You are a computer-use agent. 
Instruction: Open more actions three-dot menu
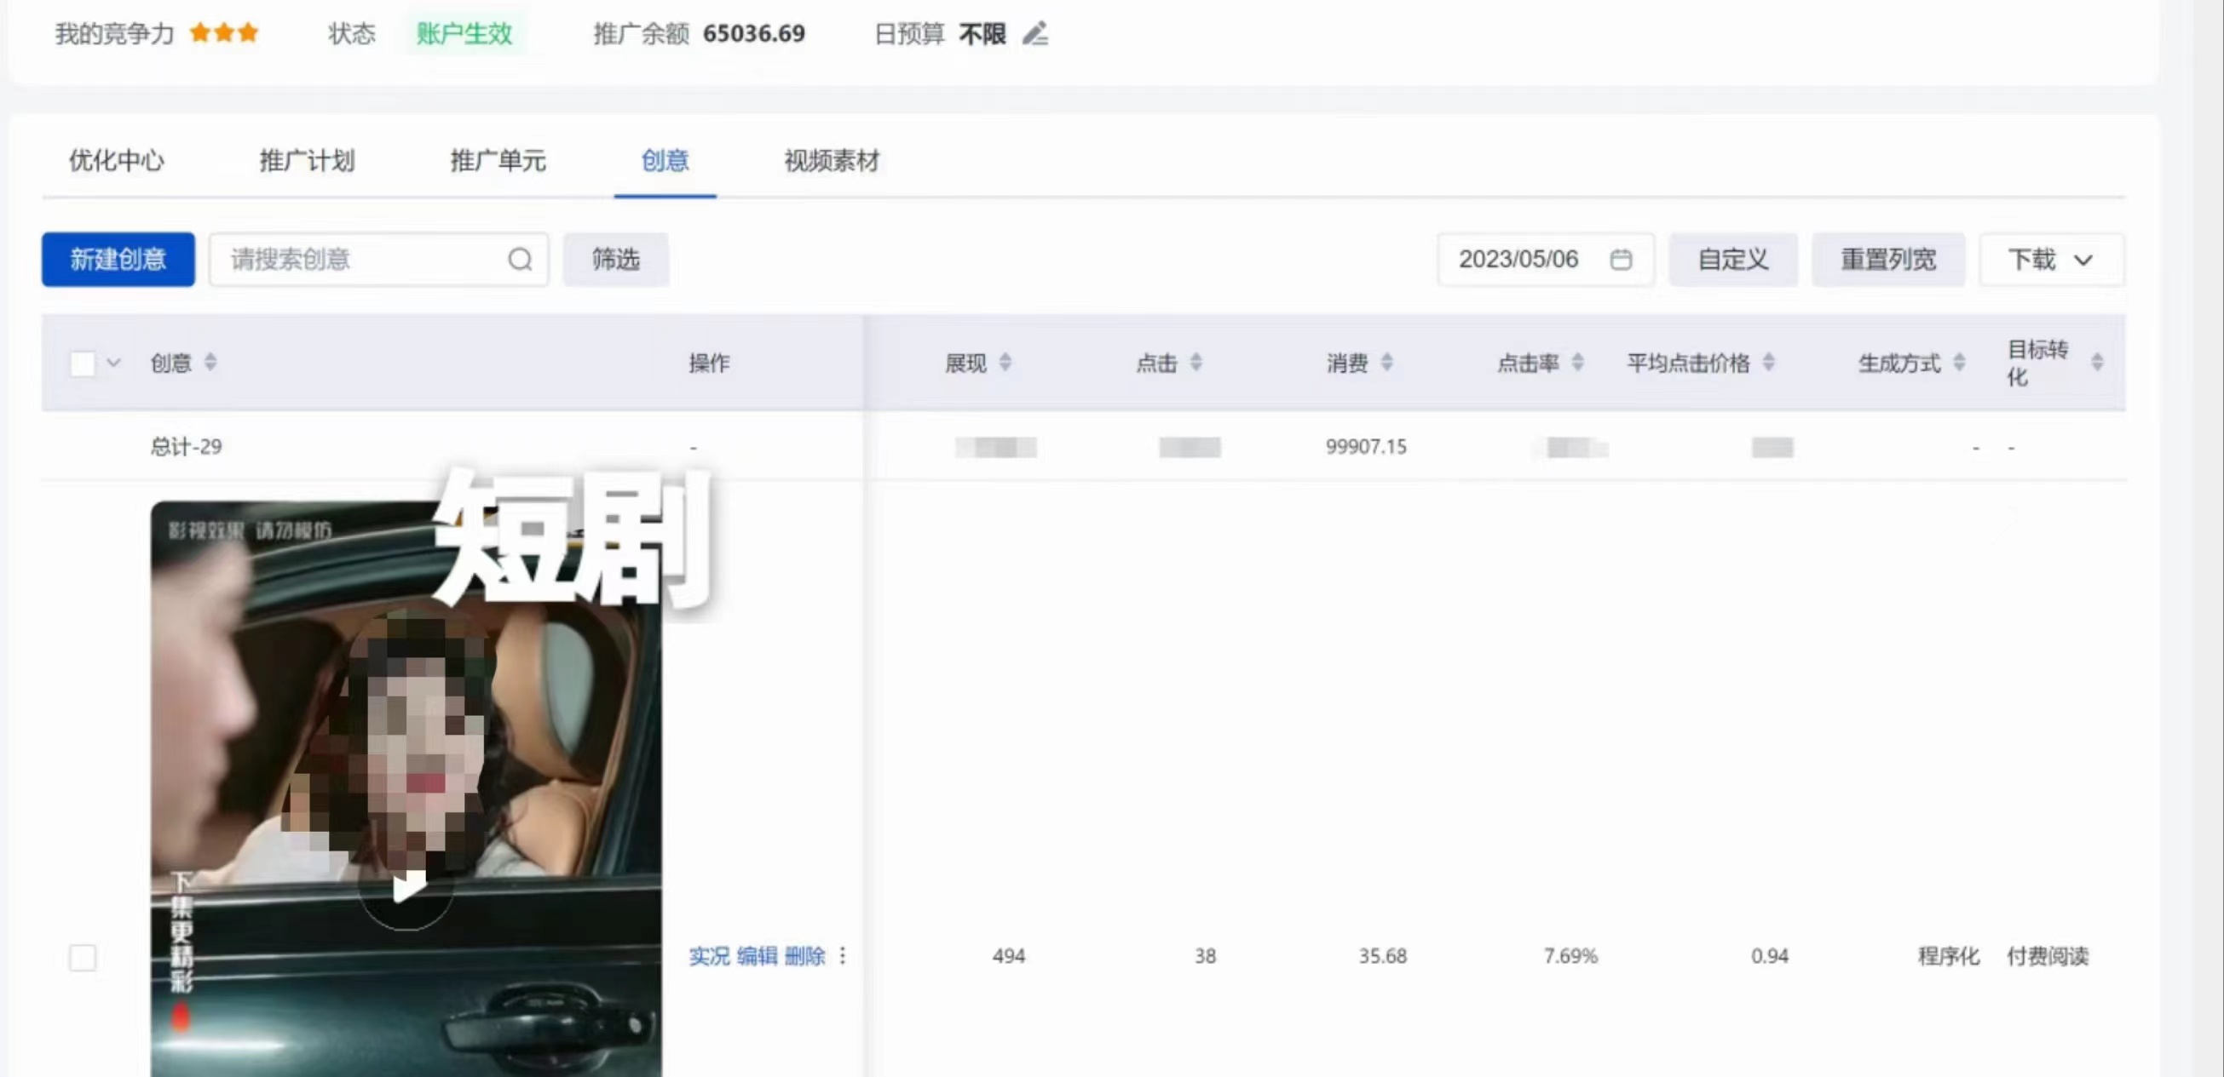(x=842, y=955)
